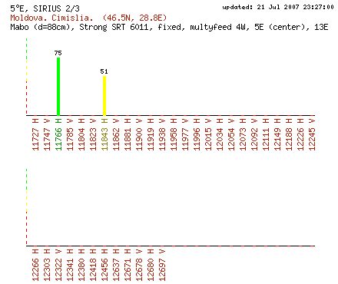Click frequency label 12322 V
Screen dimensions: 338x284
tap(58, 265)
